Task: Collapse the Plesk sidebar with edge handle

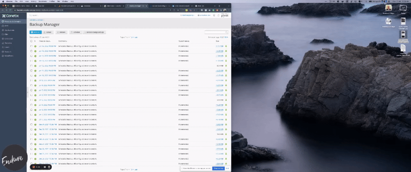Action: click(x=27, y=93)
